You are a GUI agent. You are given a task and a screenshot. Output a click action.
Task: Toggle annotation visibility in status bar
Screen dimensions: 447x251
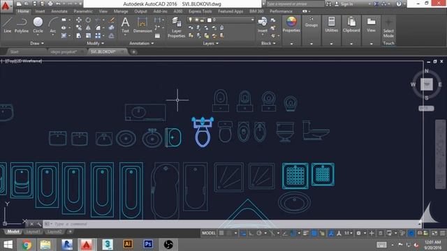coord(330,234)
